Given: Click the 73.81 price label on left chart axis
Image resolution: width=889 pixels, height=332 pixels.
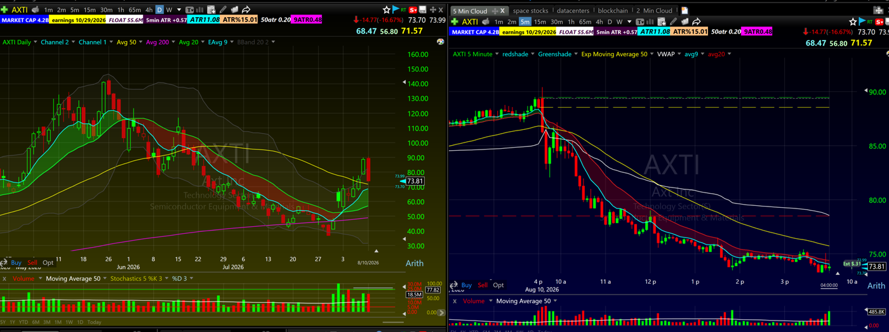Looking at the screenshot, I should click(415, 181).
